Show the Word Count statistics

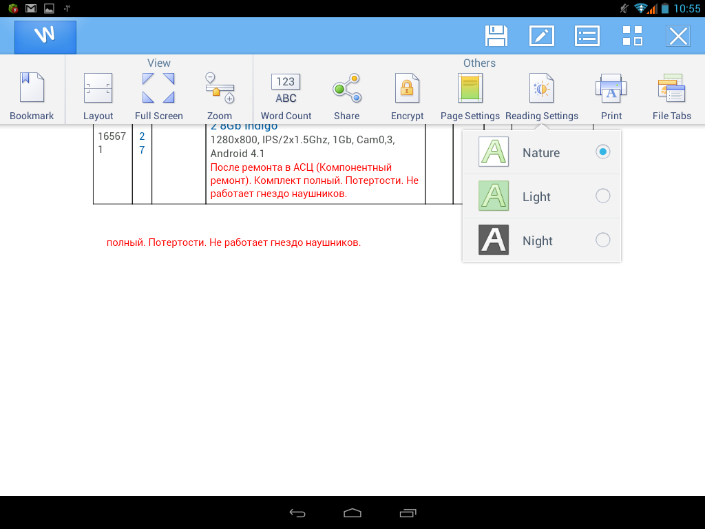[286, 95]
